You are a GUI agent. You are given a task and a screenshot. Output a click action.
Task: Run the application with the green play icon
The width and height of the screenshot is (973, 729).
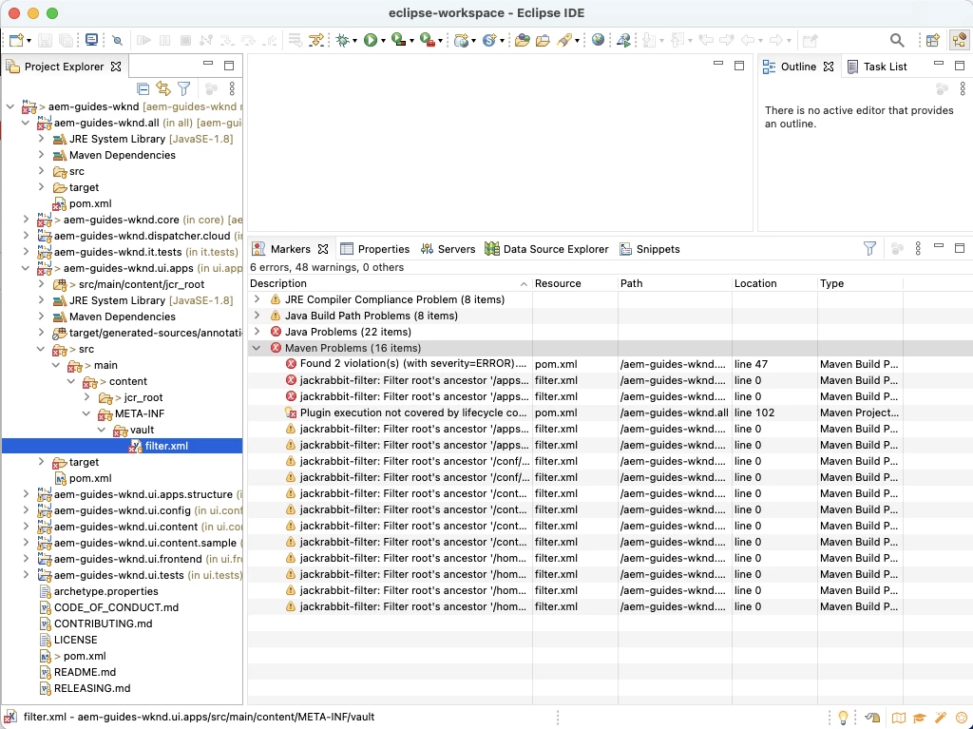pyautogui.click(x=371, y=40)
